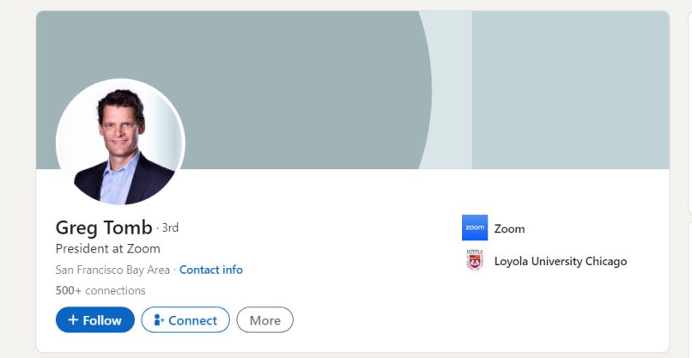
Task: Open Loyola University Chicago school link
Action: click(x=560, y=261)
